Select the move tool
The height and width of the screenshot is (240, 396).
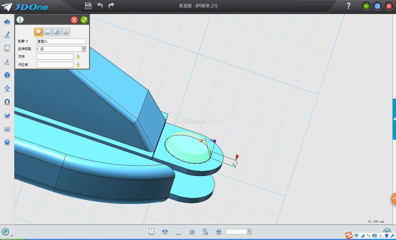pos(7,88)
